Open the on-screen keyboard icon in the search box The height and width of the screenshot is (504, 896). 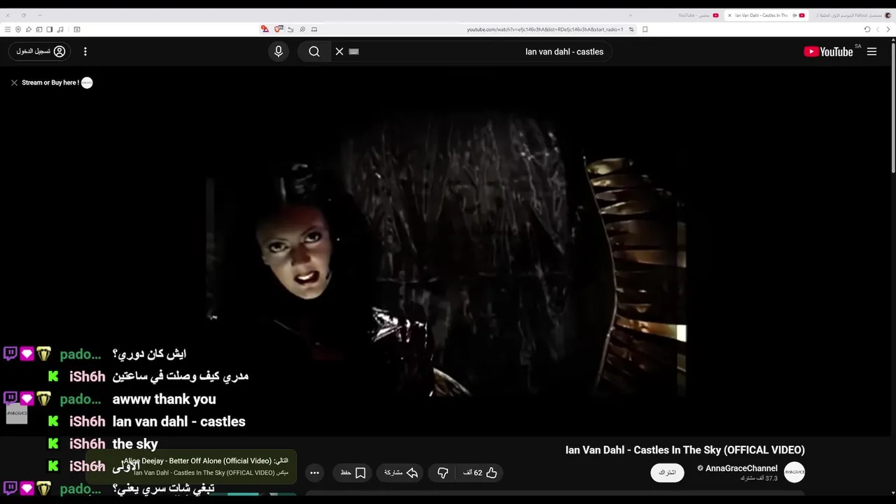pos(353,51)
